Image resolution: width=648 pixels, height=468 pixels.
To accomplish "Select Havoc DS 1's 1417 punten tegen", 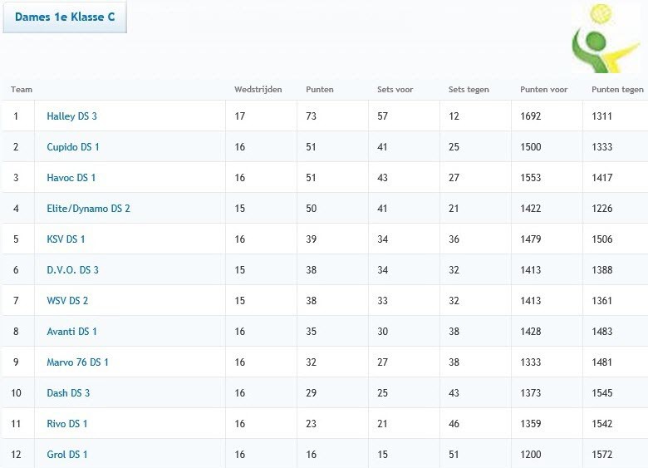I will 602,178.
